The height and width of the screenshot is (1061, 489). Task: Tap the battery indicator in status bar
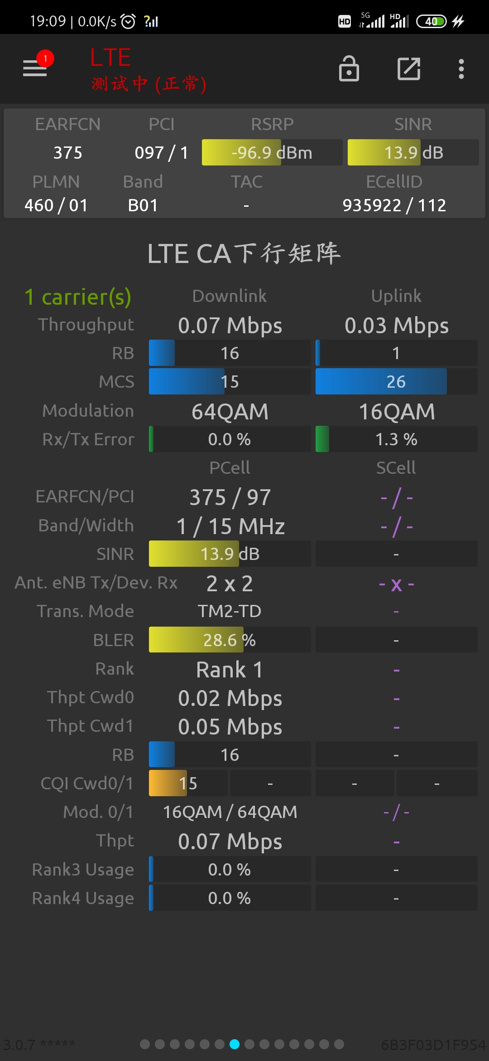[431, 21]
